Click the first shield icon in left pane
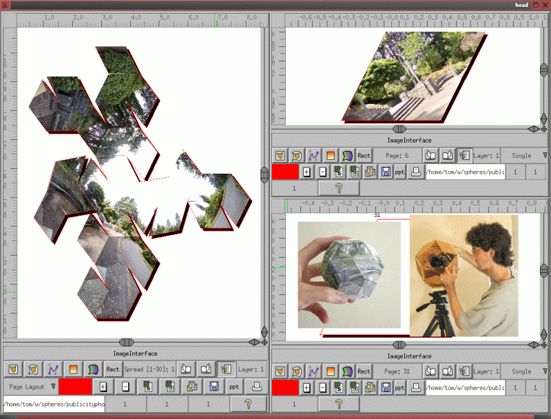551x419 pixels. pos(12,369)
